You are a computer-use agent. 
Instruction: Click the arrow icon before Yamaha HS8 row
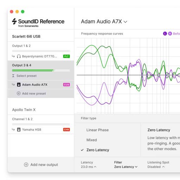pyautogui.click(x=13, y=129)
